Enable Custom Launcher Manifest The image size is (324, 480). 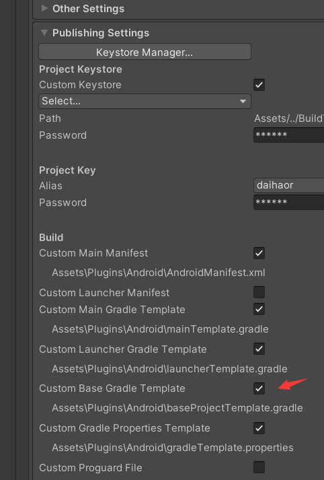click(259, 292)
